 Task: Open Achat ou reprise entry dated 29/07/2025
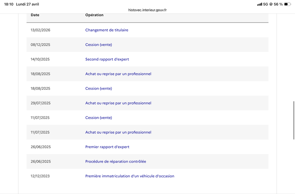[x=118, y=103]
